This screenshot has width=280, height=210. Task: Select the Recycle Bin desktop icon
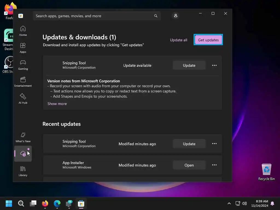tap(266, 172)
